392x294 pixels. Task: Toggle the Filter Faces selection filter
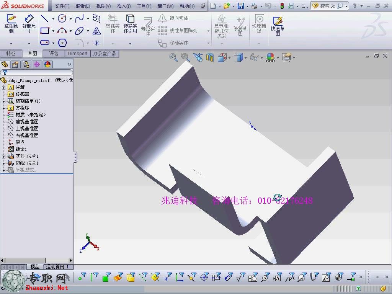[106, 277]
